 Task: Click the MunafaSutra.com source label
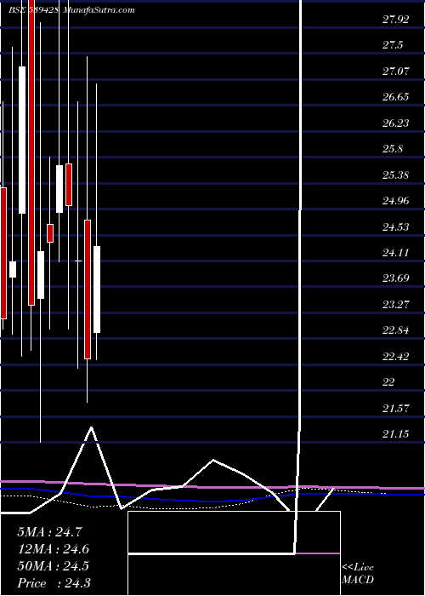coord(99,10)
